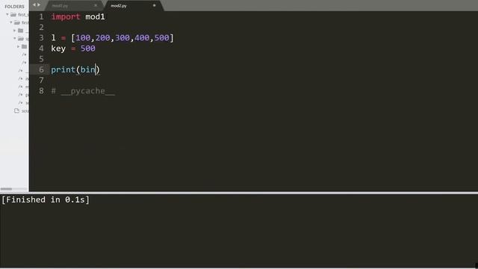Click line number 1 in the gutter
This screenshot has height=269, width=478.
coord(41,16)
